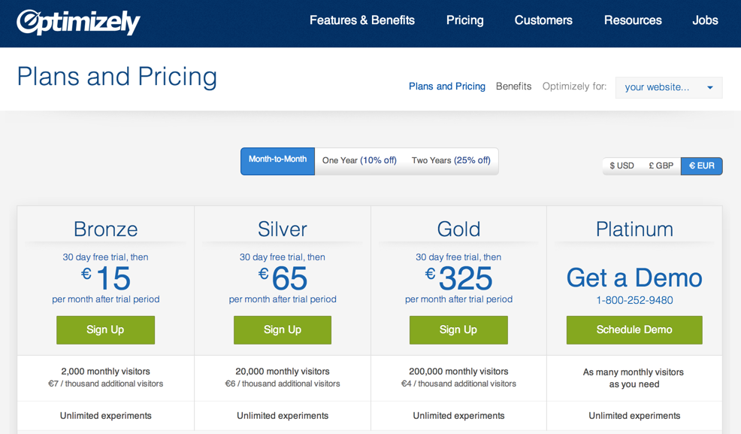The height and width of the screenshot is (434, 741).
Task: Expand the 'your website...' dropdown
Action: (669, 87)
